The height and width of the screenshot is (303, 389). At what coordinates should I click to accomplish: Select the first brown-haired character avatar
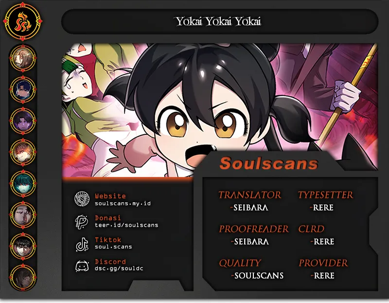pos(23,58)
